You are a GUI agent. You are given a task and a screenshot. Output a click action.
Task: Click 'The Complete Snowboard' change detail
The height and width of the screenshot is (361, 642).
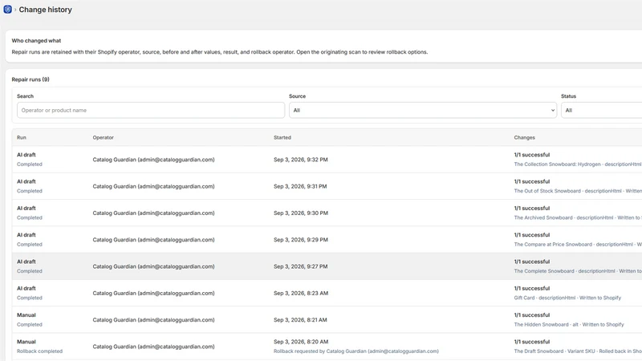click(x=578, y=271)
